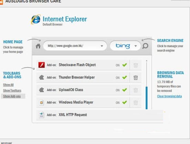Click the search magnifier icon
The width and height of the screenshot is (190, 144).
coord(145,46)
